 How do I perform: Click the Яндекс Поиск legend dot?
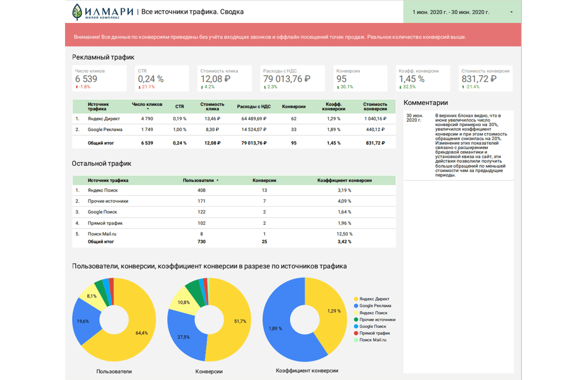[x=356, y=313]
